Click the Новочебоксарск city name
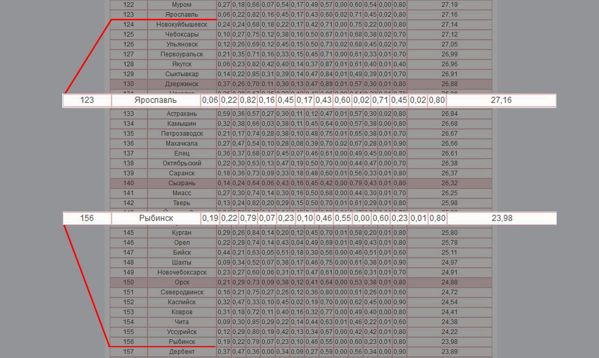 [x=182, y=272]
